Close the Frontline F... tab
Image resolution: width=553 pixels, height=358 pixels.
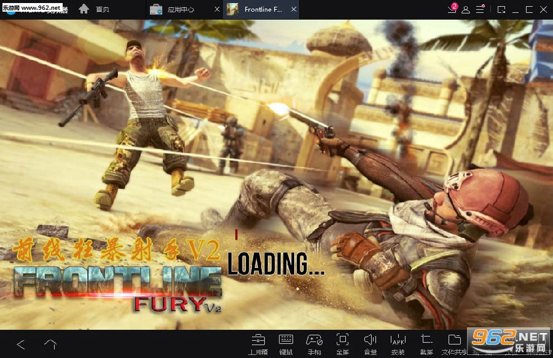[294, 10]
